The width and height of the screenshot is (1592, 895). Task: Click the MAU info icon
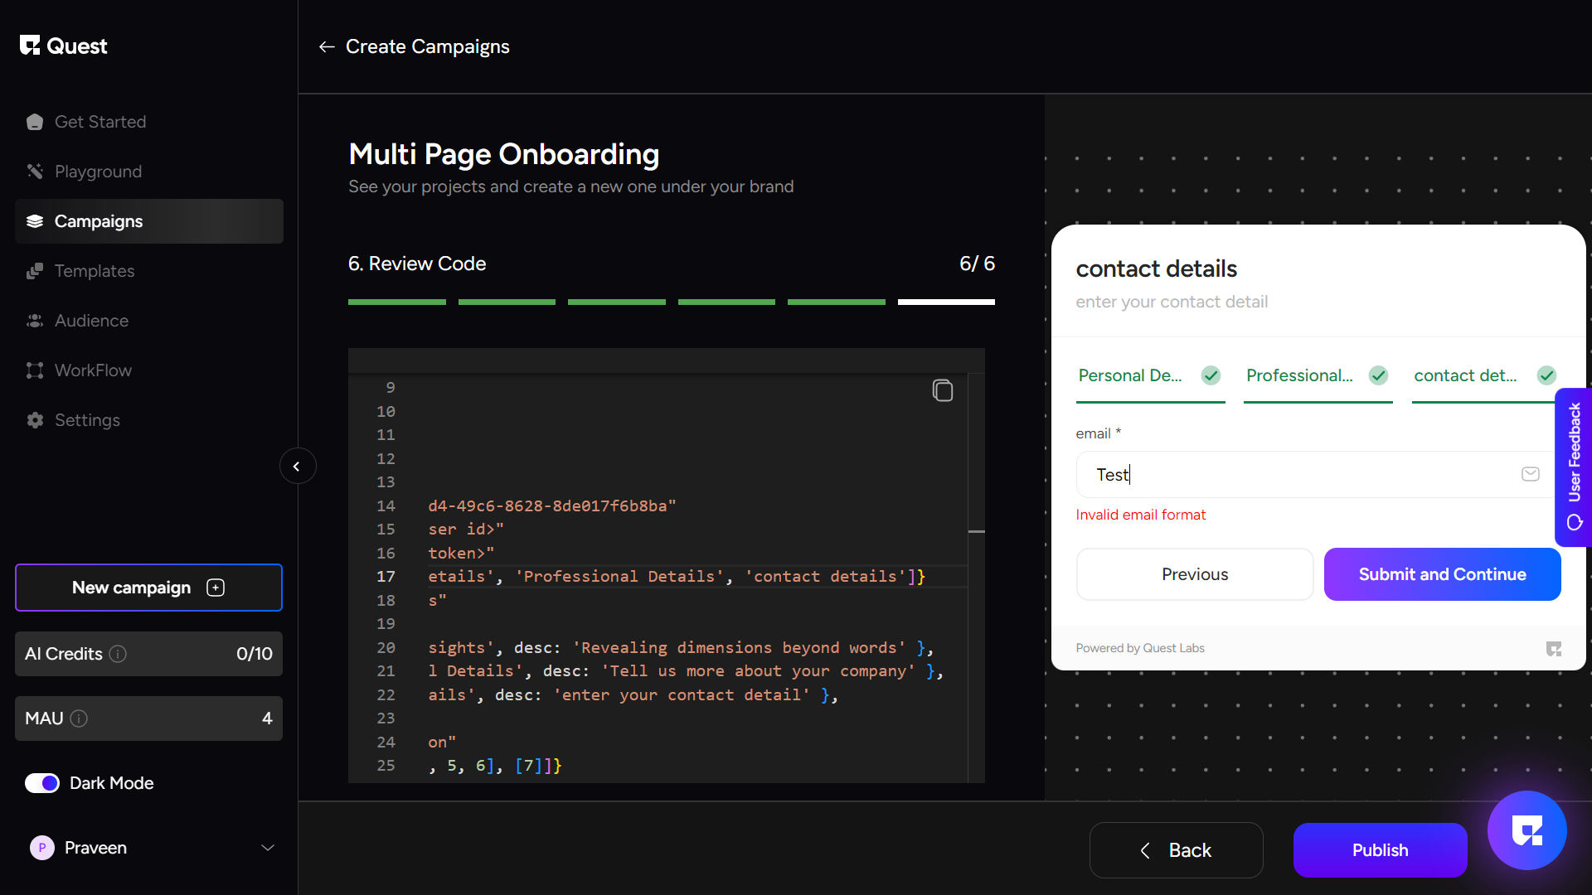coord(79,718)
